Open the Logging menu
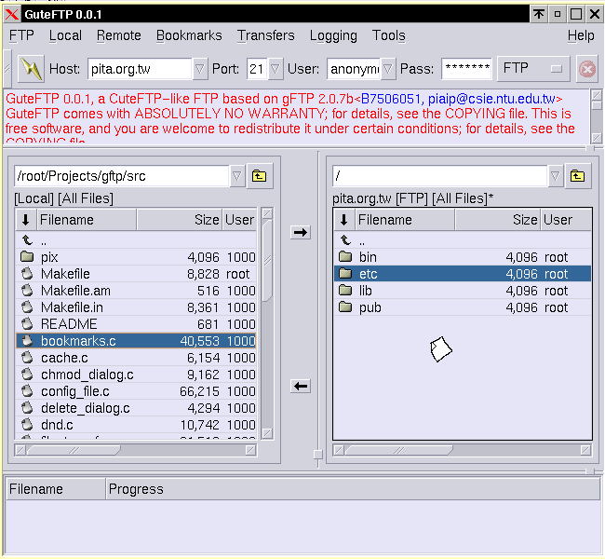 point(333,35)
